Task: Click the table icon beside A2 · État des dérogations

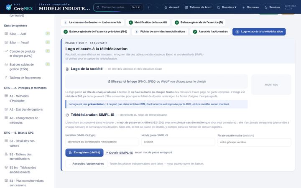Action: click(x=6, y=109)
